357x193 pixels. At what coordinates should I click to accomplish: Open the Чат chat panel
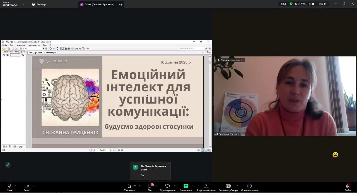[150, 186]
